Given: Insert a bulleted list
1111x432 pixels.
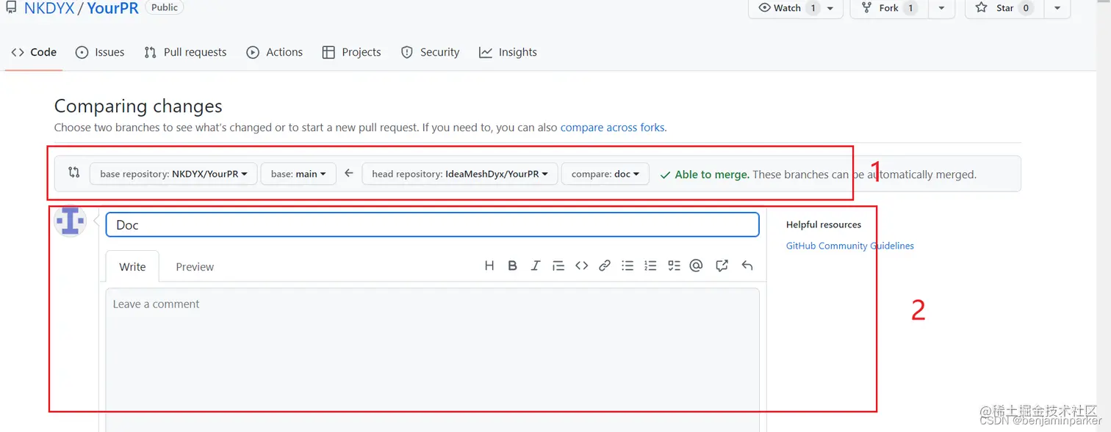Looking at the screenshot, I should click(628, 266).
